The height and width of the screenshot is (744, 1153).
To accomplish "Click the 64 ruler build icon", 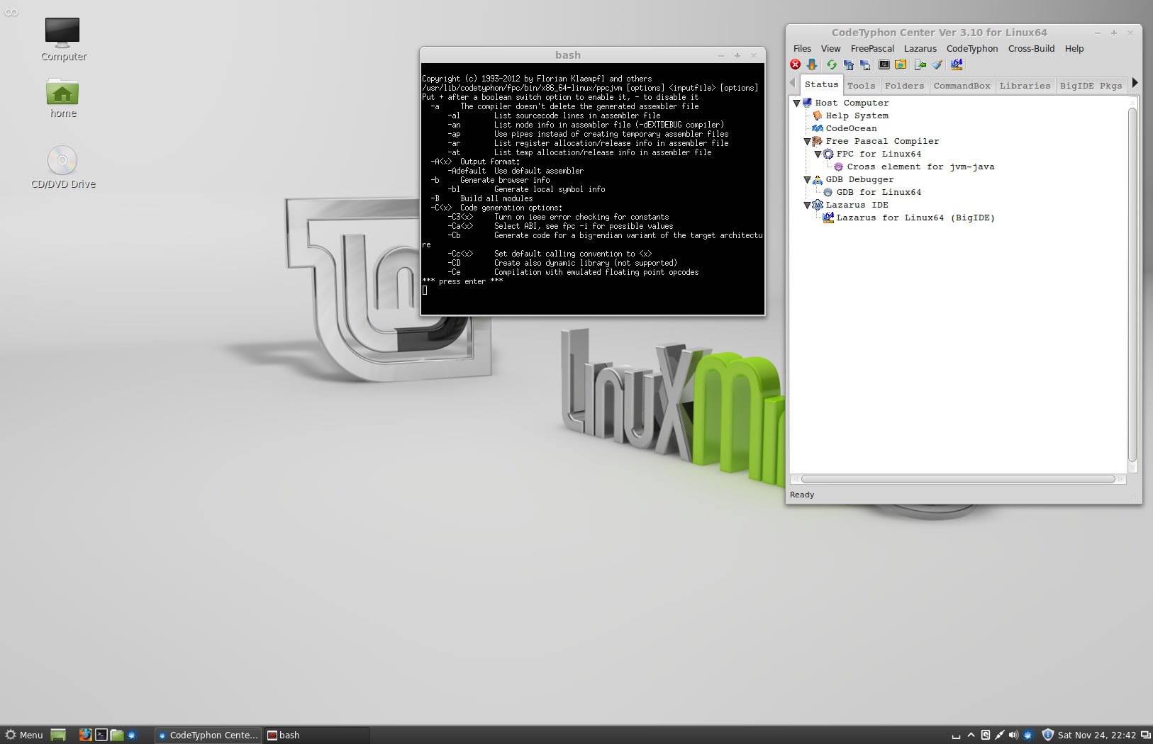I will pyautogui.click(x=957, y=64).
